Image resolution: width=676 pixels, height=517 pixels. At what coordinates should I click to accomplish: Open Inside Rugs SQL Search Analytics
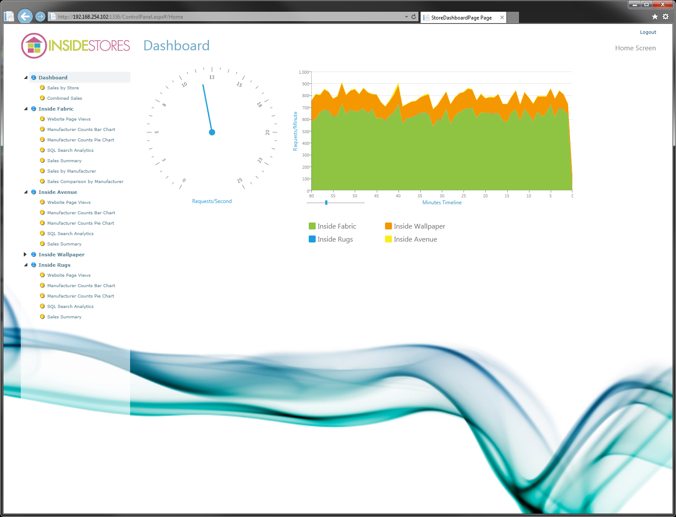pos(70,307)
